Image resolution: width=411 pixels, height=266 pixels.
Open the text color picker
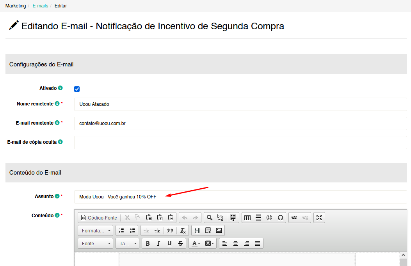196,243
